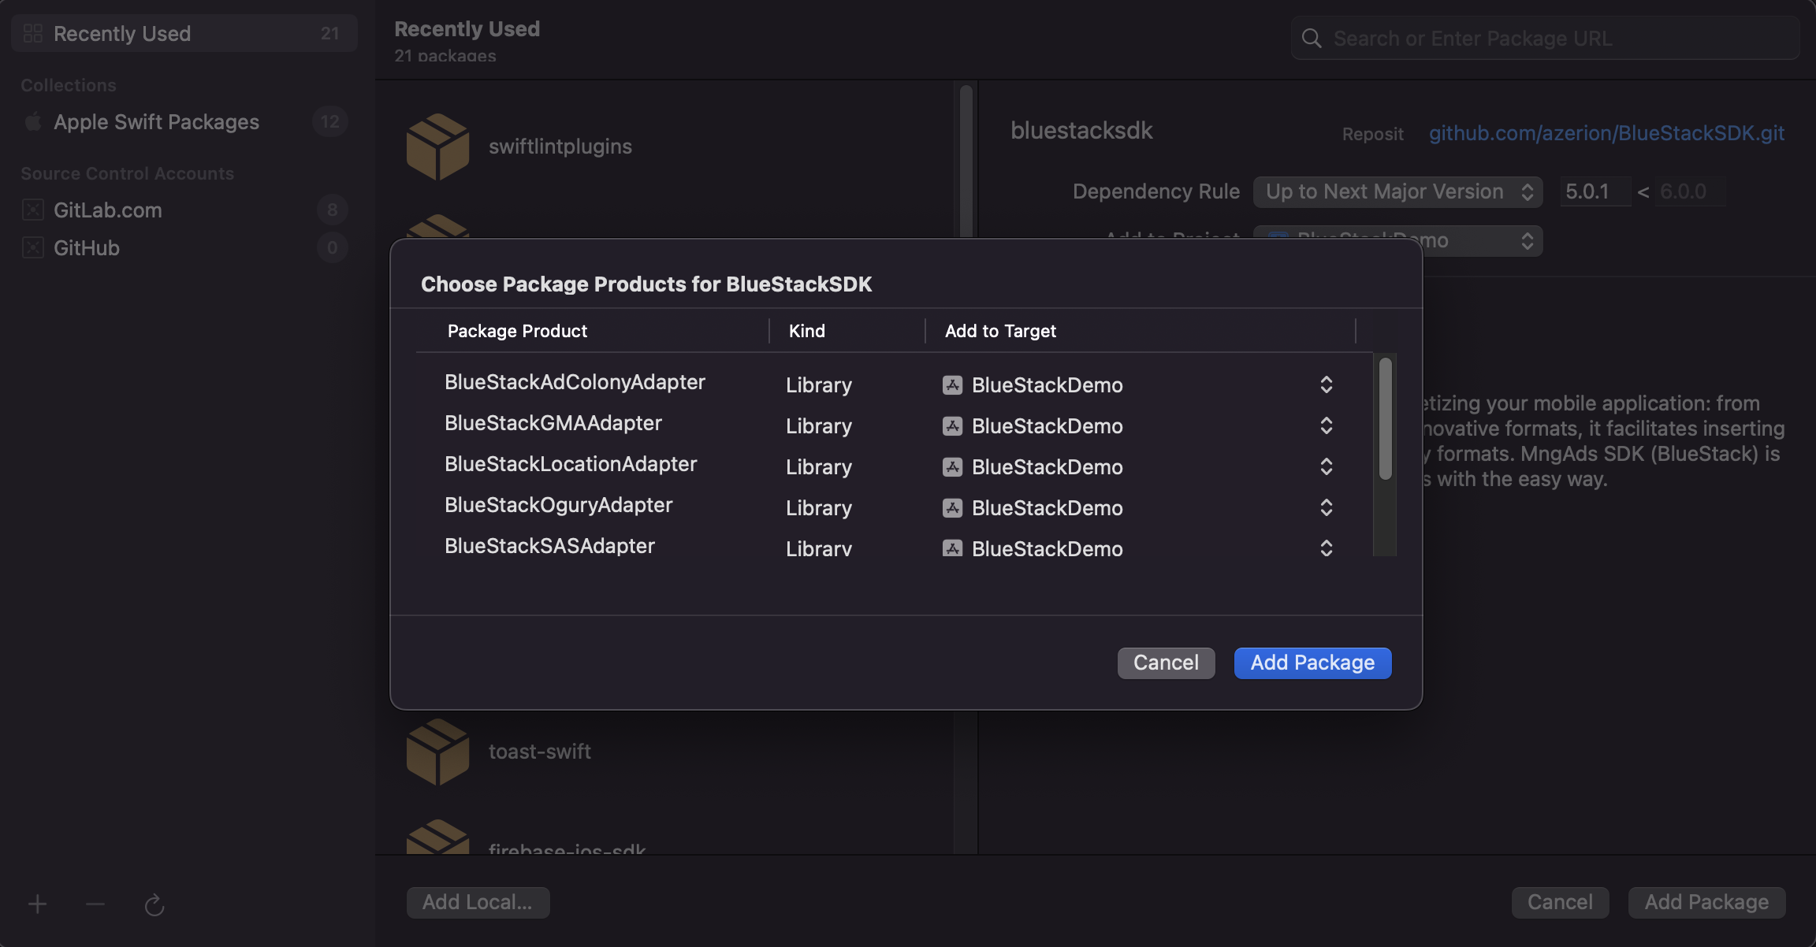Screen dimensions: 1816x947
Task: Click the toast-swift package icon
Action: (x=437, y=750)
